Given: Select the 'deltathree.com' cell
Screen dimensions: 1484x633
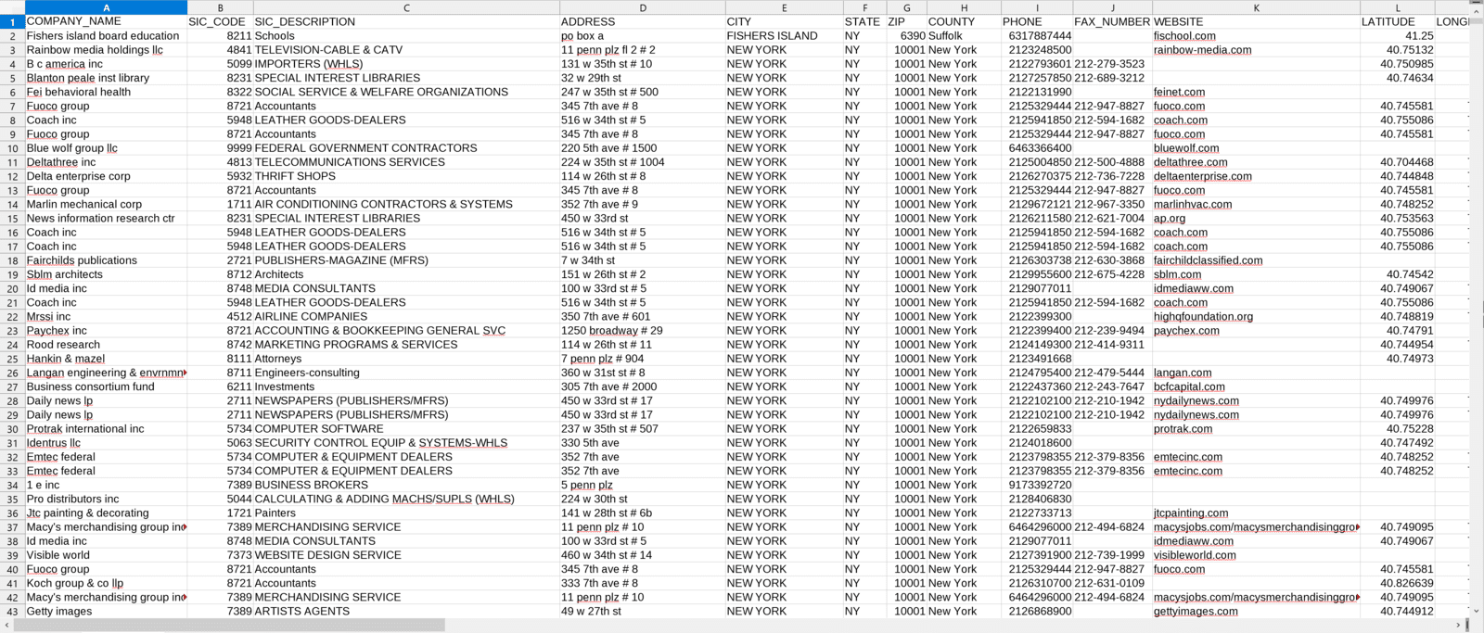Looking at the screenshot, I should click(1257, 162).
